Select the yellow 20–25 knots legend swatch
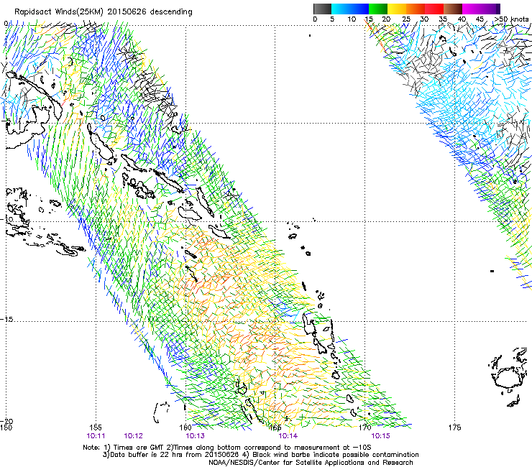Viewport: 532px width, 467px height. 397,9
